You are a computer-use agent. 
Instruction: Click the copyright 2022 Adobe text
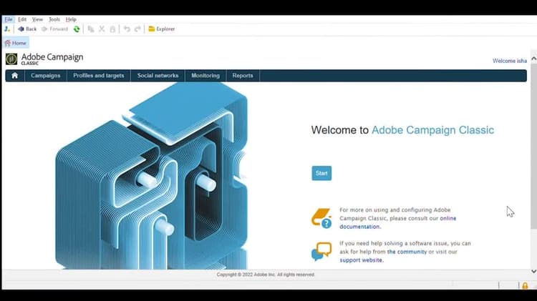click(x=266, y=275)
